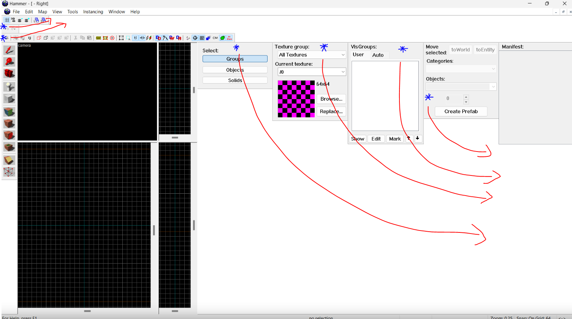Move VisGroup down with arrow button
572x319 pixels.
tap(418, 139)
